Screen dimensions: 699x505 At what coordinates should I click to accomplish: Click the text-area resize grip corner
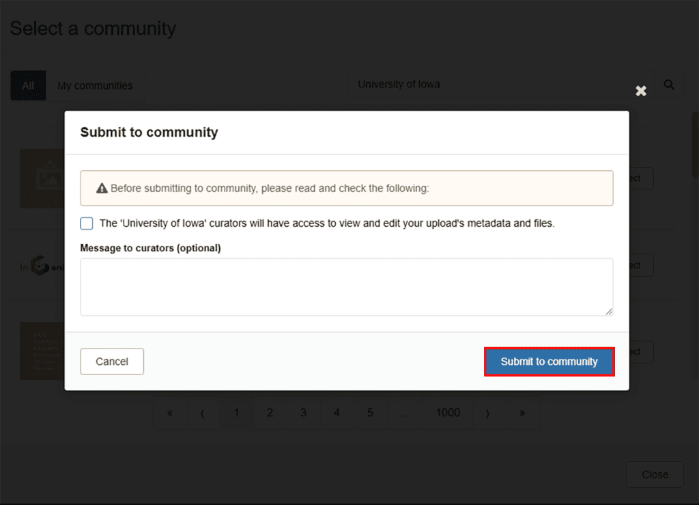tap(609, 312)
